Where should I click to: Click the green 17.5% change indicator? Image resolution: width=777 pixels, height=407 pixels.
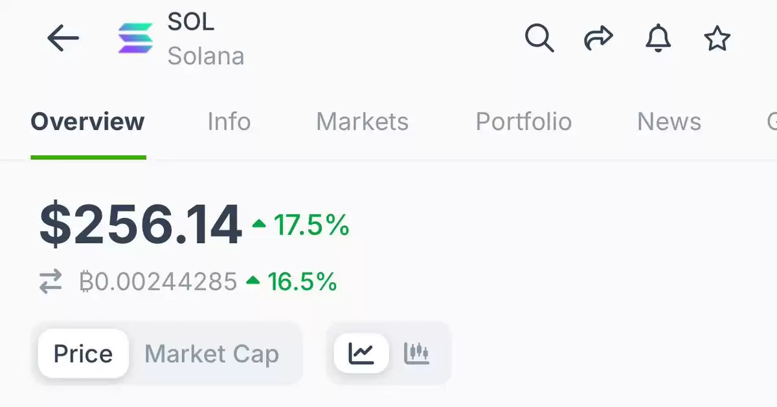pos(301,225)
